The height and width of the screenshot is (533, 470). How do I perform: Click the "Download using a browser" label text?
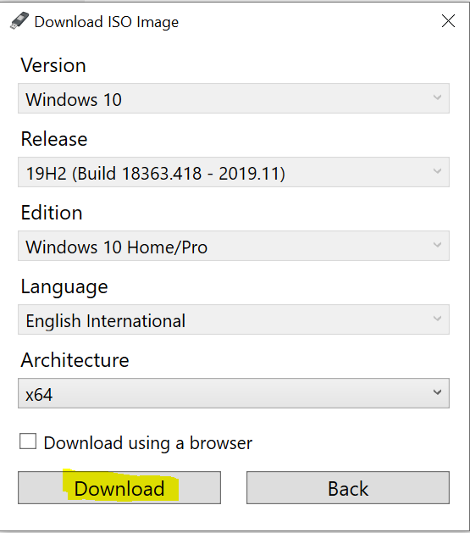pyautogui.click(x=147, y=443)
